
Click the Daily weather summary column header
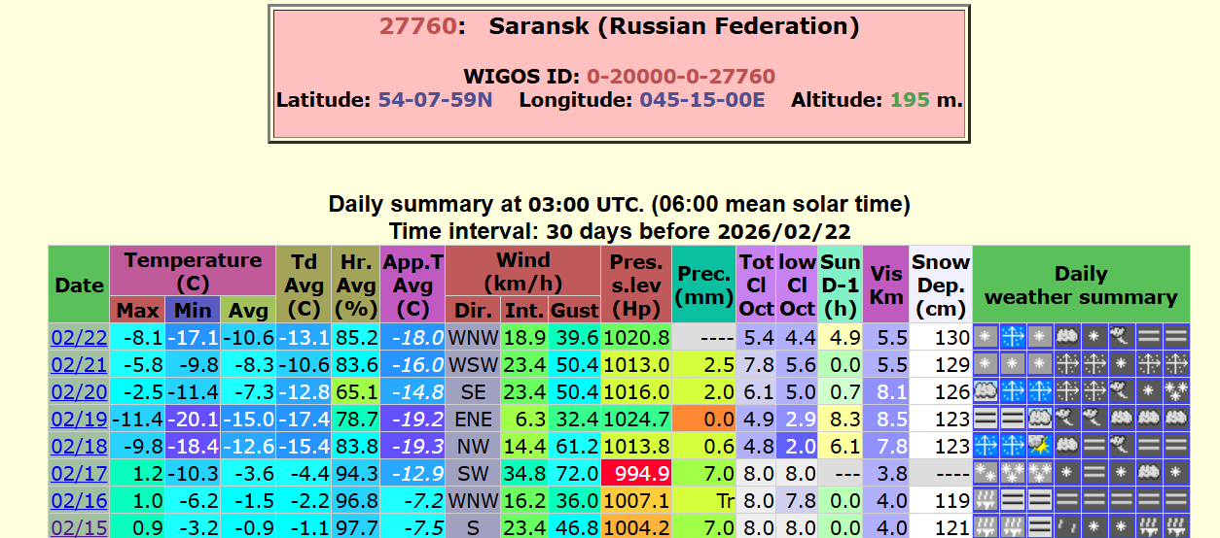coord(1081,286)
